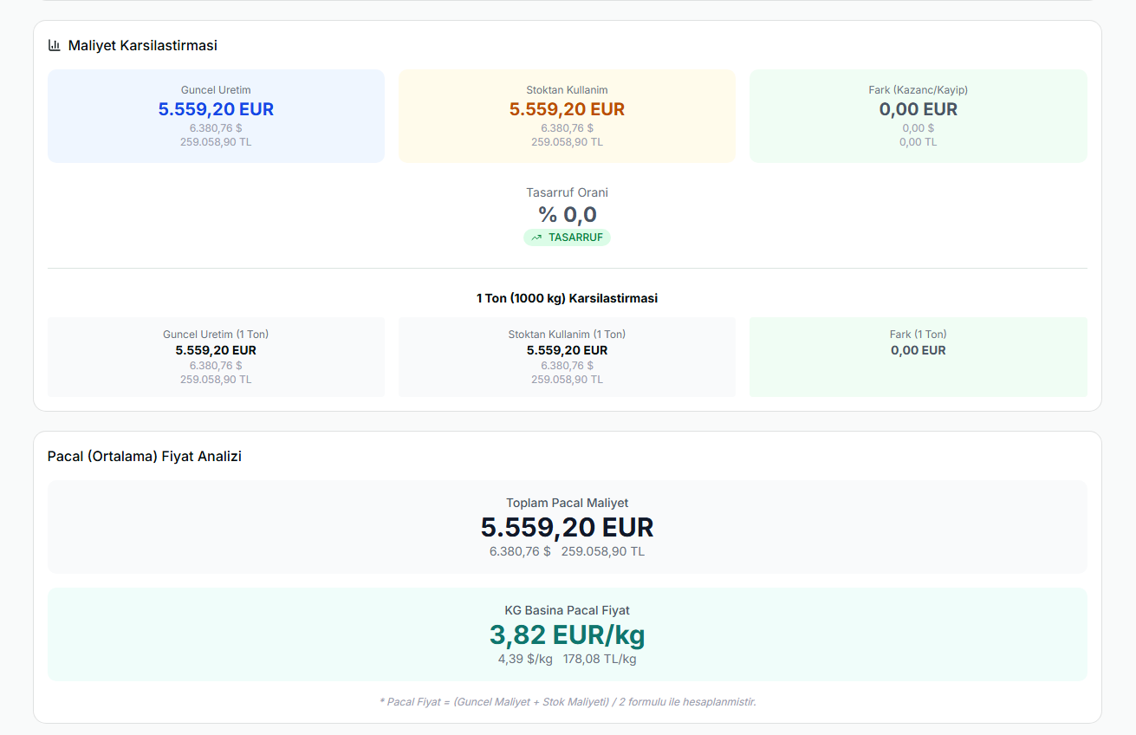Click the Pacal Fiyat formula footnote
Screen dimensions: 1136x735
(x=567, y=701)
